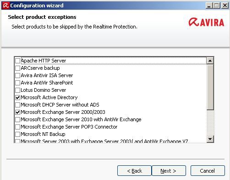230x180 pixels.
Task: Enable ARCserve backup exception checkbox
Action: point(18,68)
